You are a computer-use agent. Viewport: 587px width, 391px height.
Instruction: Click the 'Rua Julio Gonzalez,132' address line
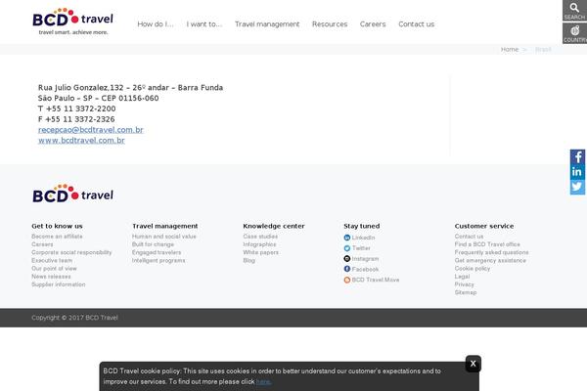point(130,88)
